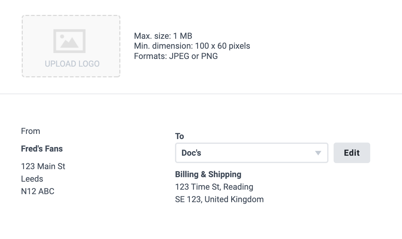Click the Min. dimension requirement text
This screenshot has width=402, height=239.
pos(192,46)
